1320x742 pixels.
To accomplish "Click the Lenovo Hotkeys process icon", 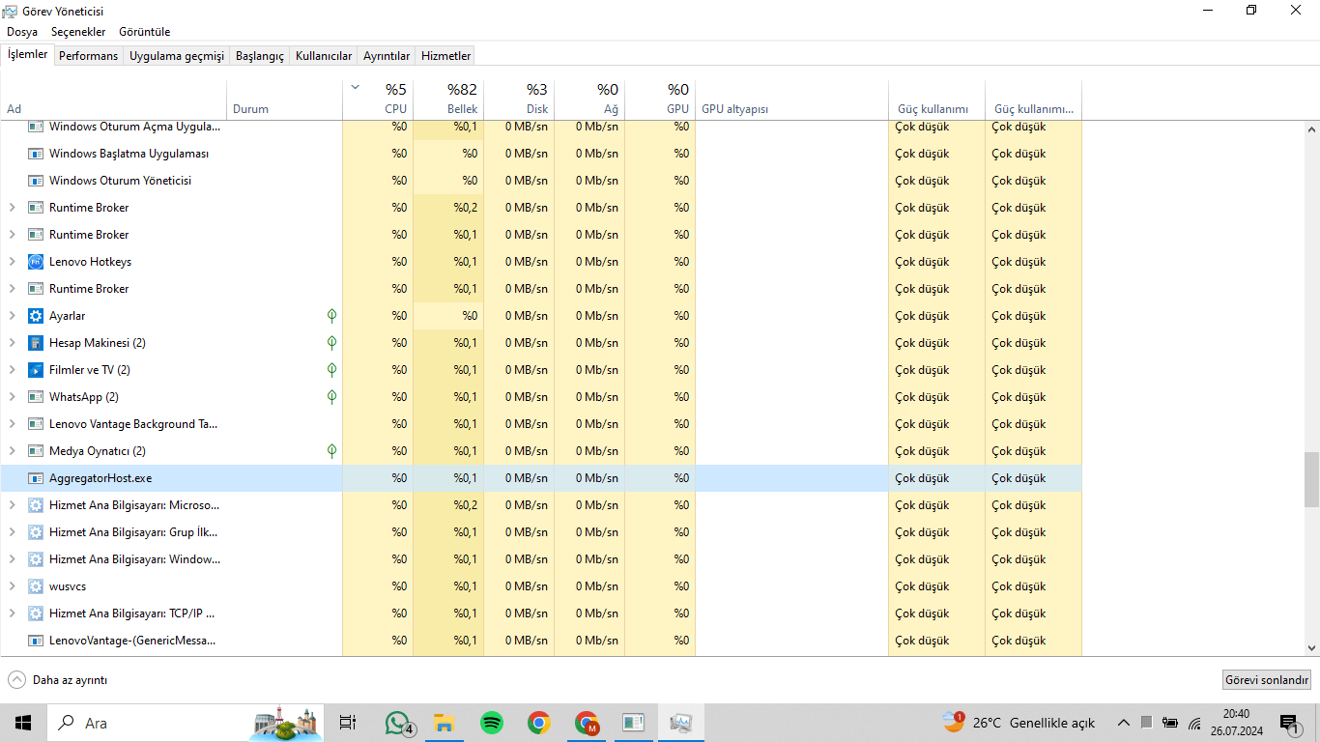I will tap(36, 262).
